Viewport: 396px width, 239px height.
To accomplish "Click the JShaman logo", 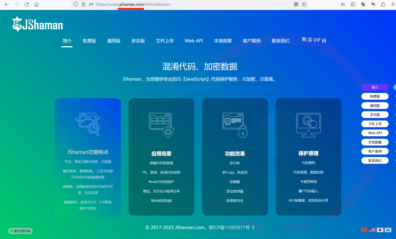I will 37,24.
